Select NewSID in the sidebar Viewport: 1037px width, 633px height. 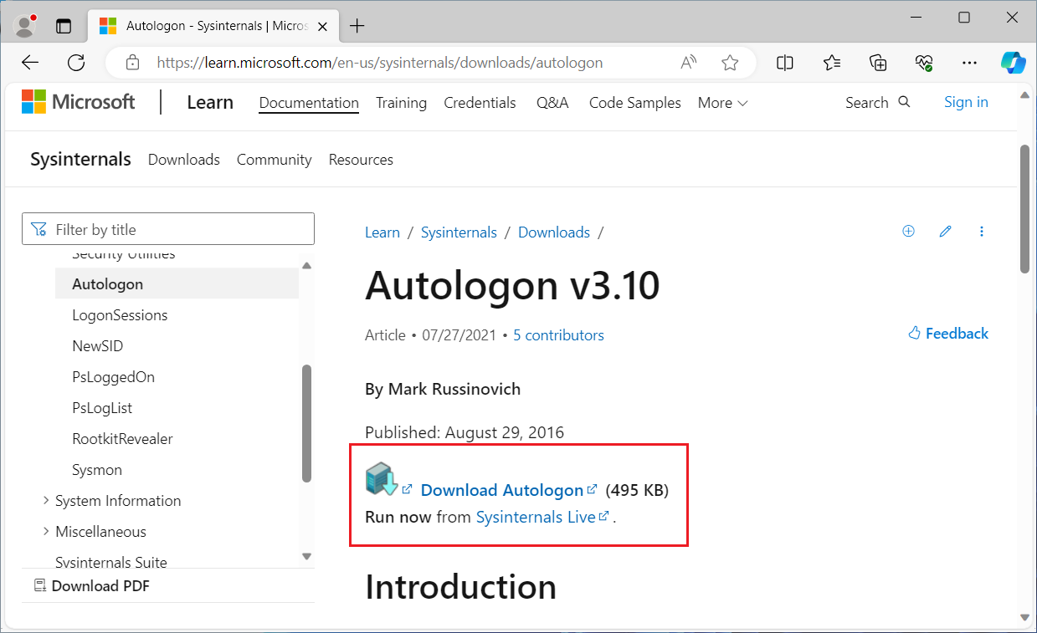(97, 346)
